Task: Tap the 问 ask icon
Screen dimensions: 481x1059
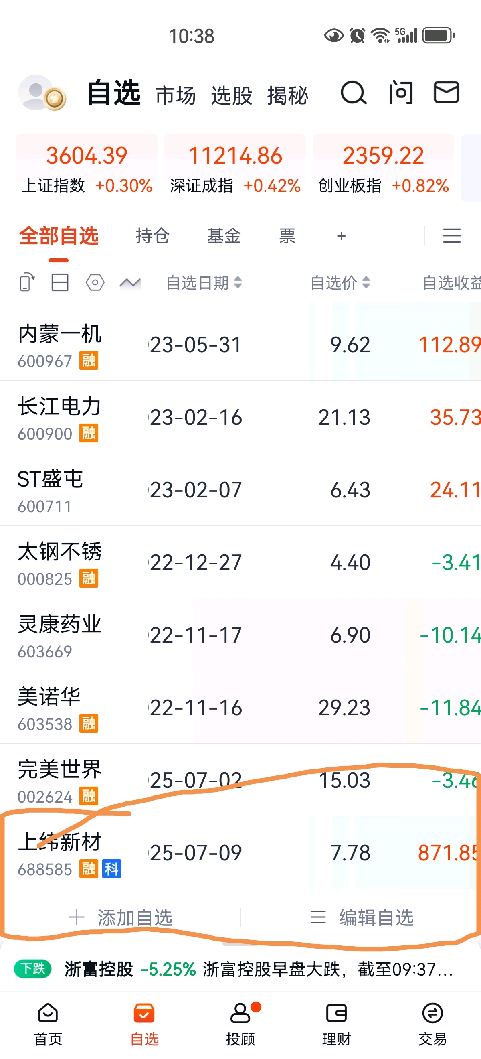Action: 400,93
